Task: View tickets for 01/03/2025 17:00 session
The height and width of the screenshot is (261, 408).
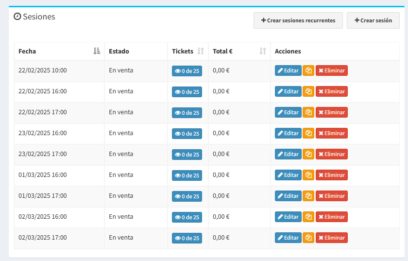Action: [187, 196]
